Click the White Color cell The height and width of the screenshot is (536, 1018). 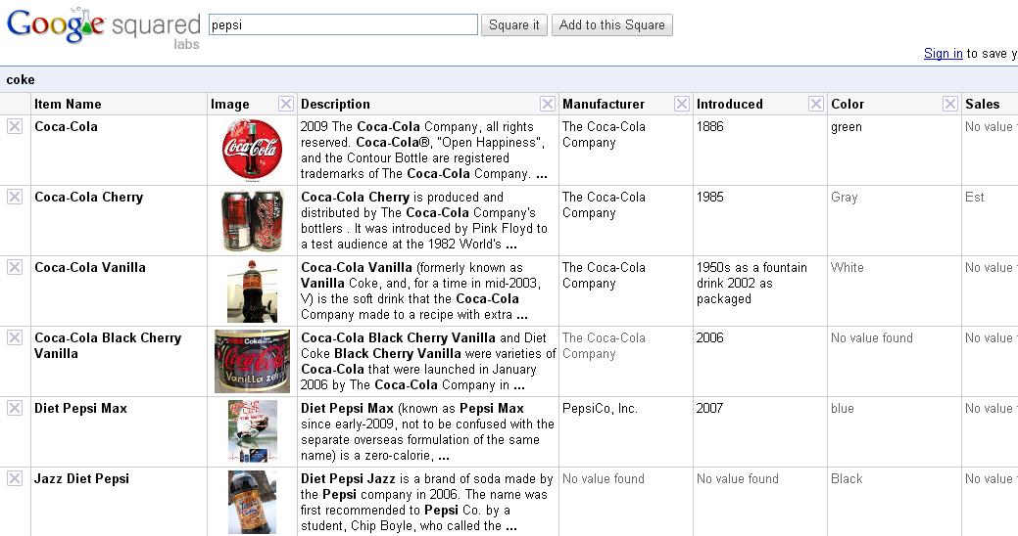[848, 267]
